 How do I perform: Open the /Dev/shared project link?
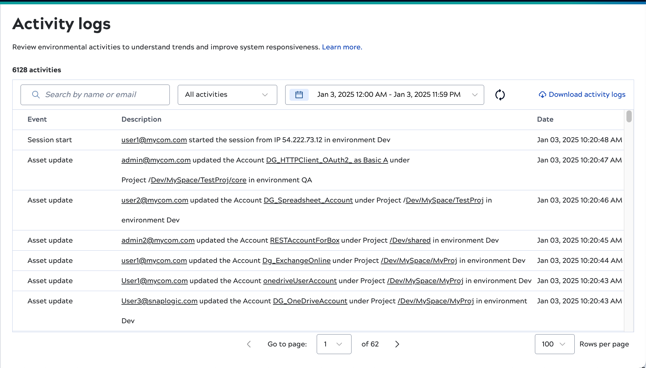point(410,240)
